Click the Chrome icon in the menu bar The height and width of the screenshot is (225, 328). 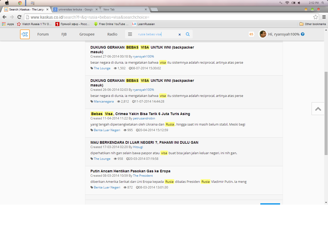20,3
